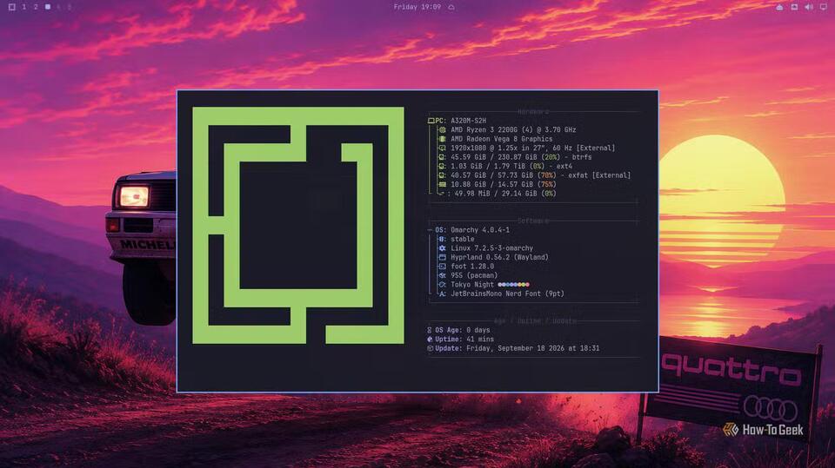Click the tray icon left of the volume icon

(x=794, y=7)
